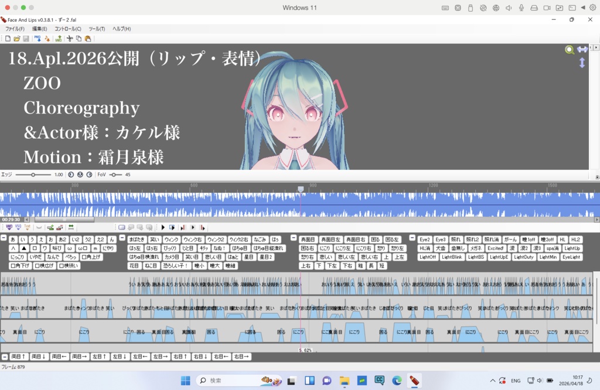This screenshot has width=600, height=390.
Task: Click the orange motion import icon in the top toolbar
Action: (x=47, y=39)
